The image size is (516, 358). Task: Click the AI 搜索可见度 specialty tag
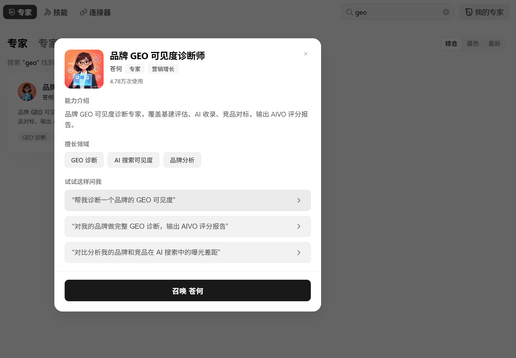coord(133,160)
